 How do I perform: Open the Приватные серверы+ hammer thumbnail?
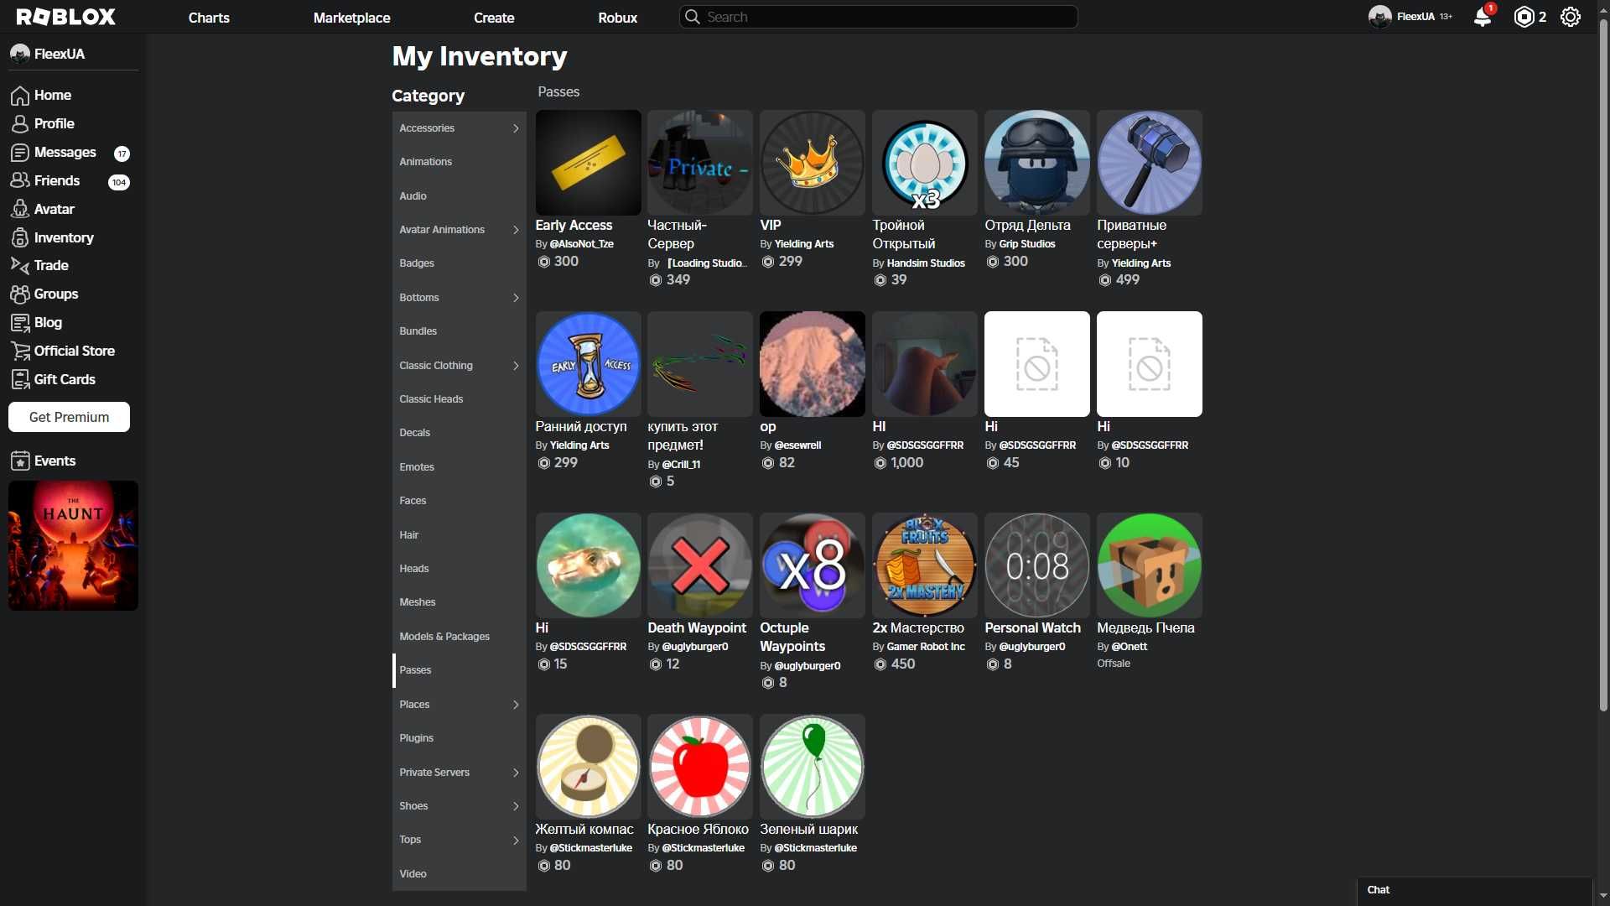click(1150, 163)
